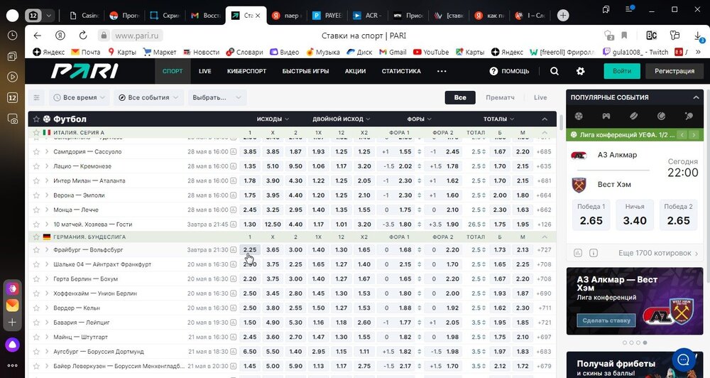Viewport: 710px width, 378px height.
Task: Open settings via the gear icon
Action: coord(581,71)
